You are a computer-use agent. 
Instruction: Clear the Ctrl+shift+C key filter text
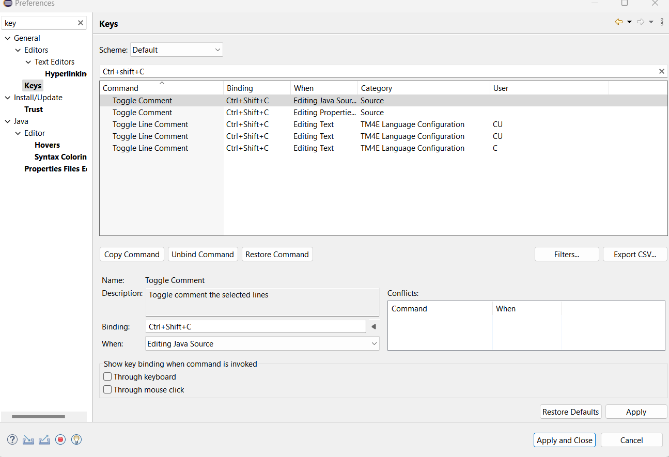click(661, 71)
